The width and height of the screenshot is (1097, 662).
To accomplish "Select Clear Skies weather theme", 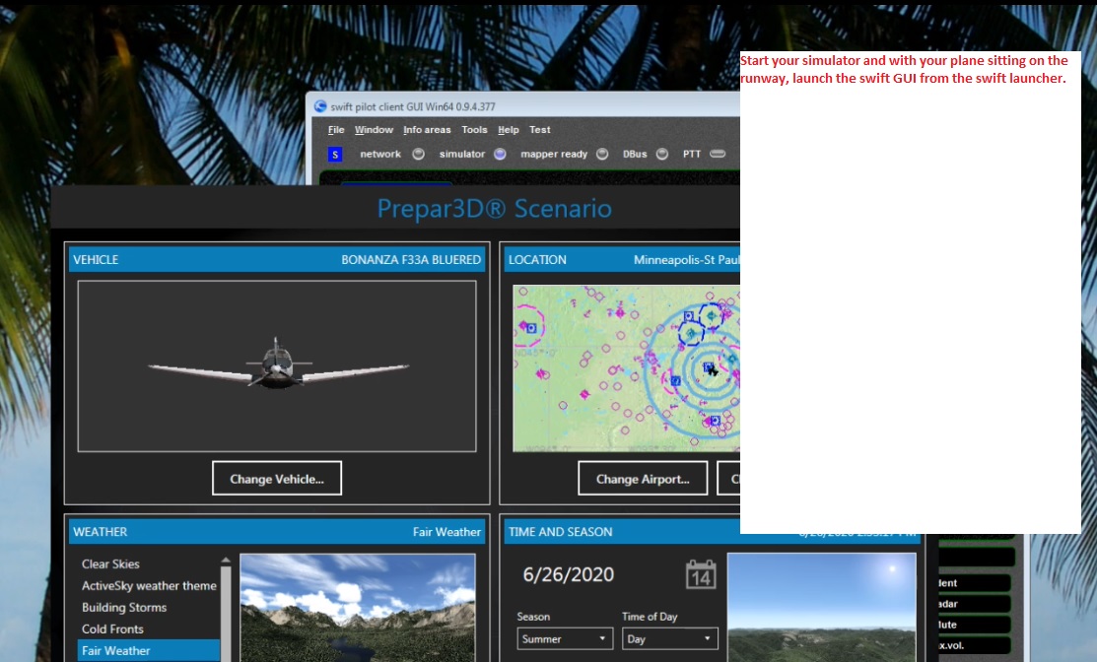I will coord(110,564).
